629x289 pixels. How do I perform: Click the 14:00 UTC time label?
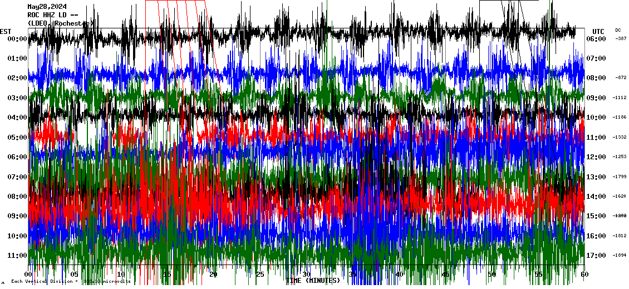point(596,197)
